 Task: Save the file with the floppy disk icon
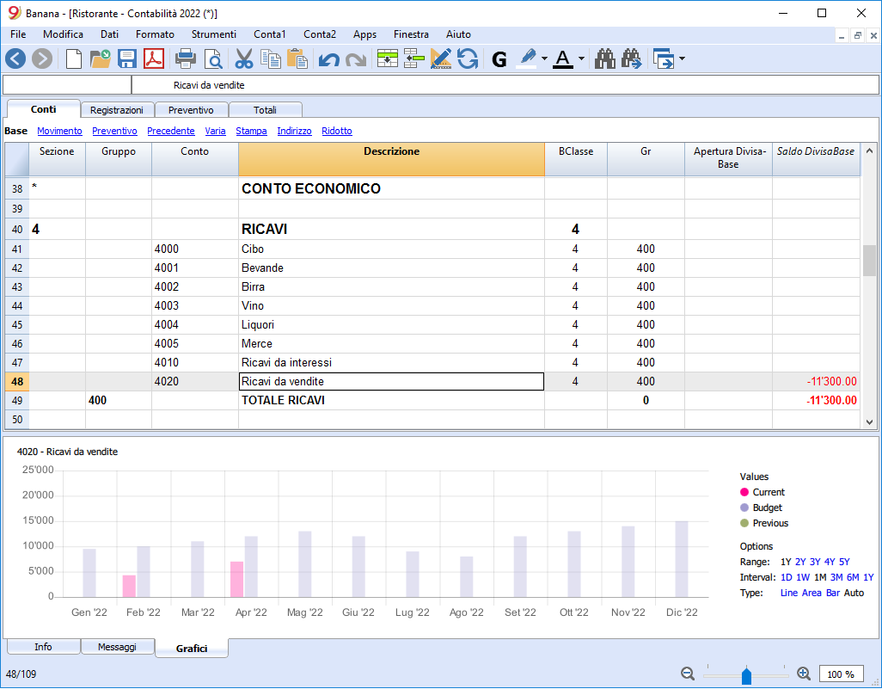(x=127, y=58)
